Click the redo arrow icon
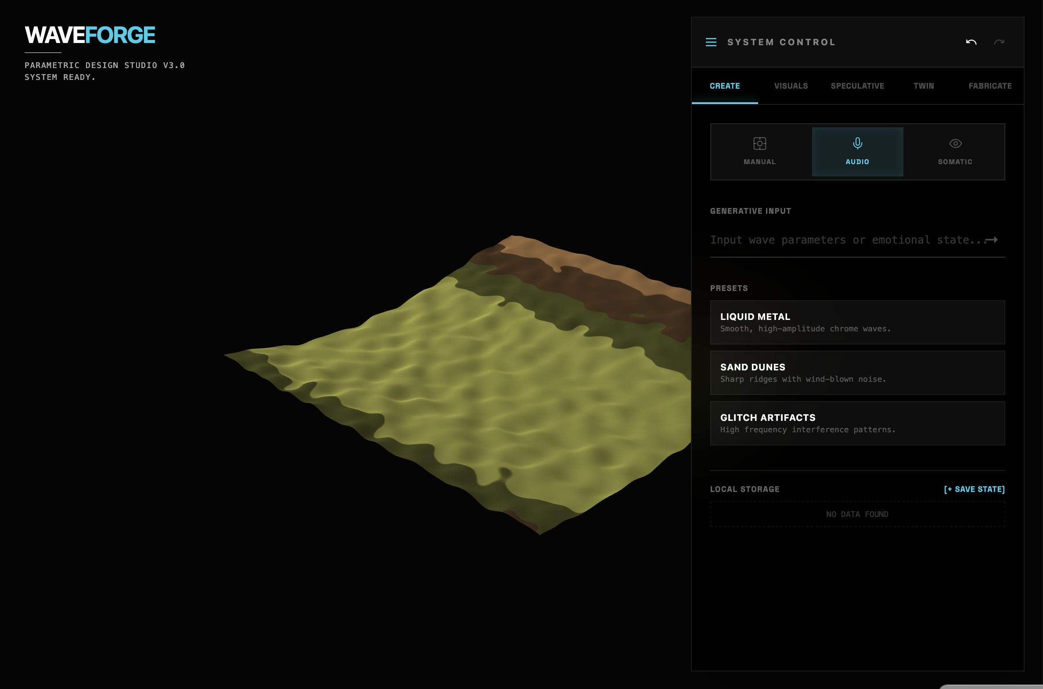The height and width of the screenshot is (689, 1043). point(999,42)
